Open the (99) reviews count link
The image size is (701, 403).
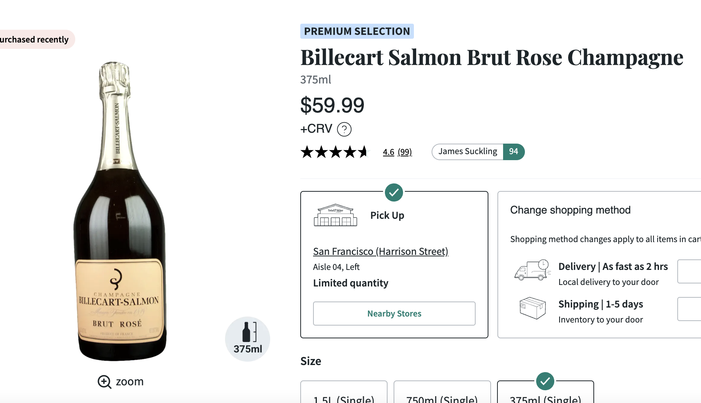(405, 152)
